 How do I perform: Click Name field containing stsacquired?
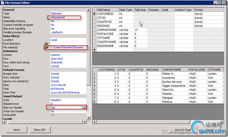point(64,17)
